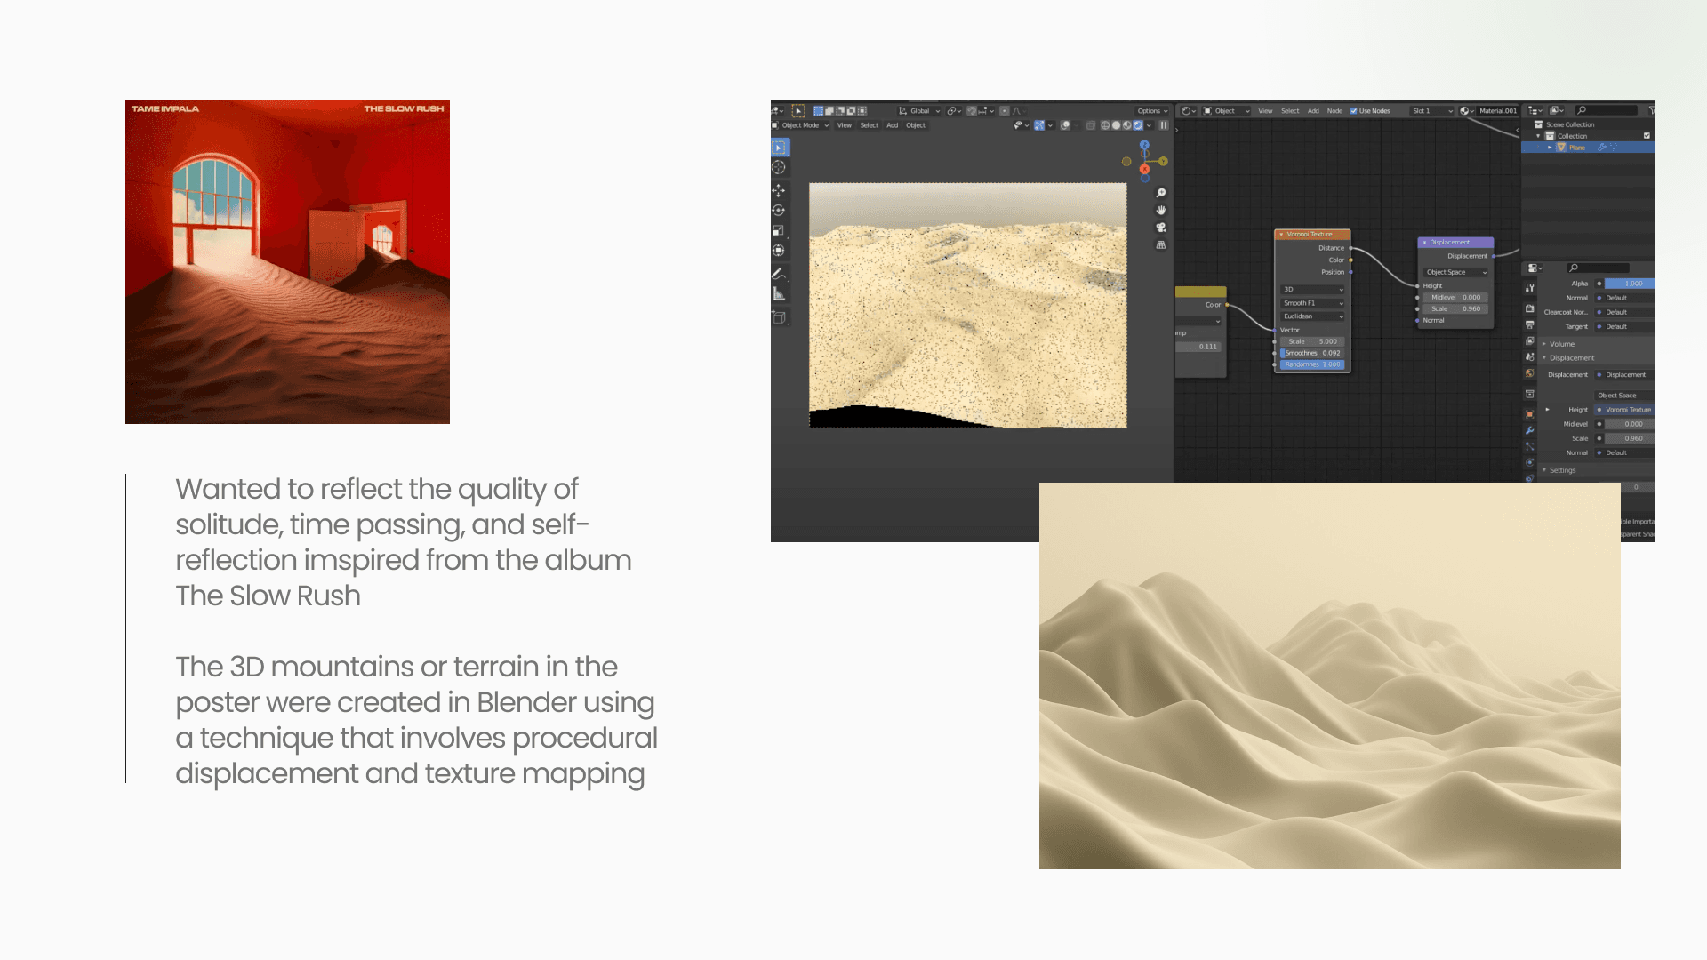Screen dimensions: 1707x960
Task: Click the Options button in viewport header
Action: (1151, 111)
